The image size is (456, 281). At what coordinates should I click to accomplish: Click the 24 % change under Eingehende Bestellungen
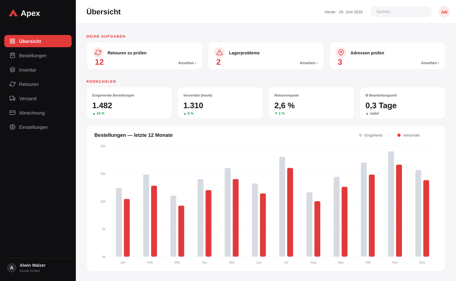pos(98,113)
